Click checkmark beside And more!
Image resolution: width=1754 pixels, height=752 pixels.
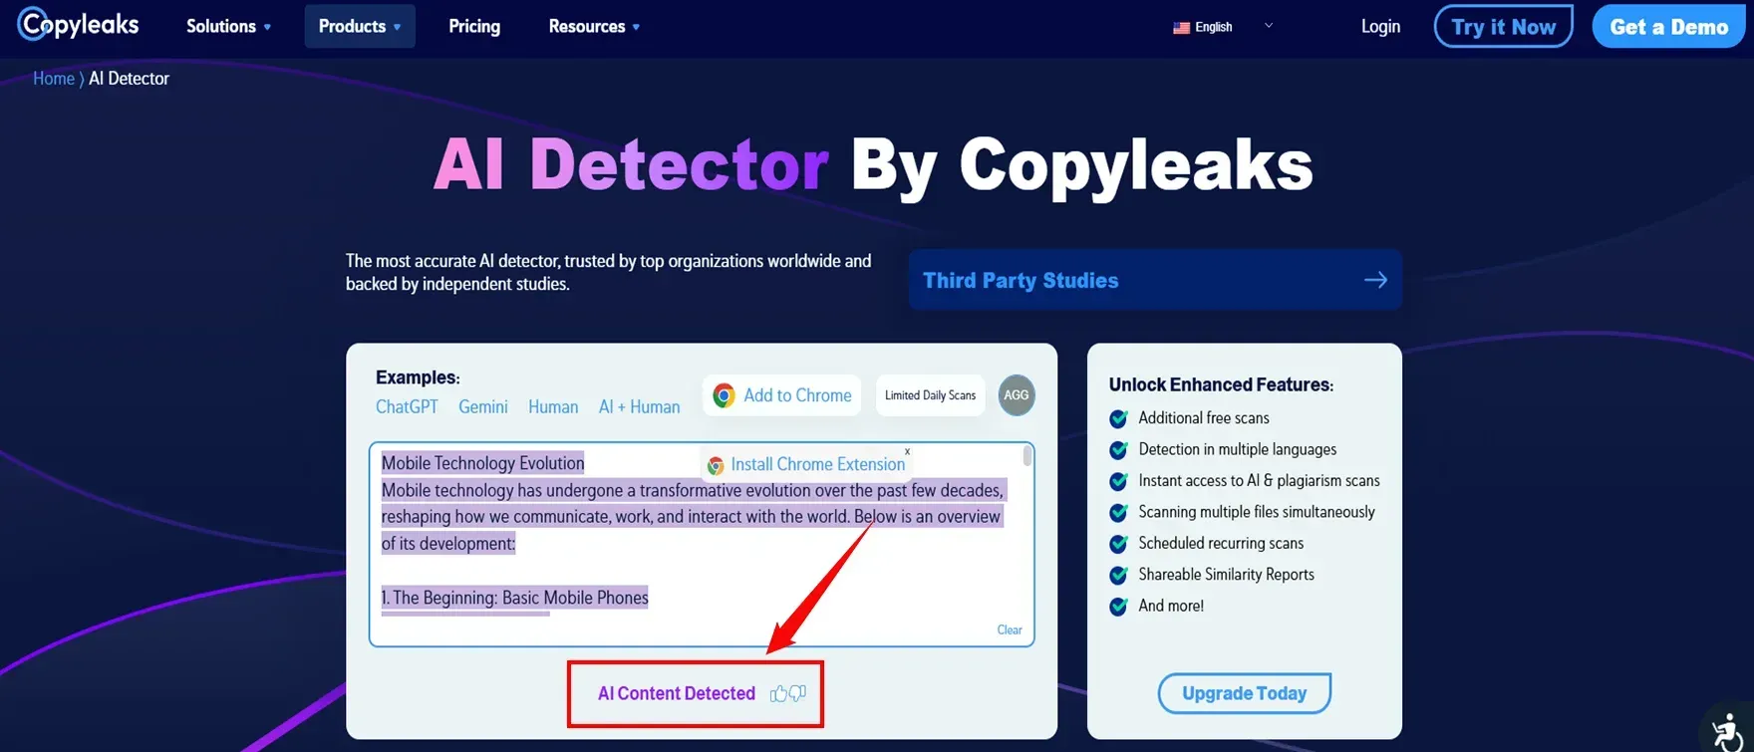[x=1119, y=606]
